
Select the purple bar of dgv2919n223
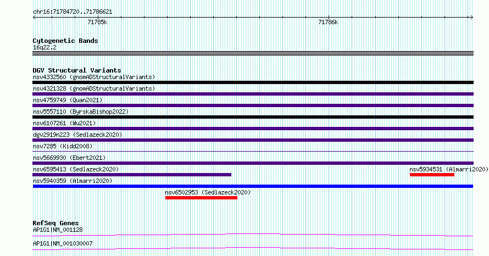click(x=253, y=140)
